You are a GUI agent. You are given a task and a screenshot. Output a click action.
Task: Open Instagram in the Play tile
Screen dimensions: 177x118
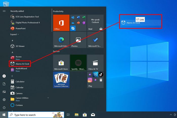point(90,80)
